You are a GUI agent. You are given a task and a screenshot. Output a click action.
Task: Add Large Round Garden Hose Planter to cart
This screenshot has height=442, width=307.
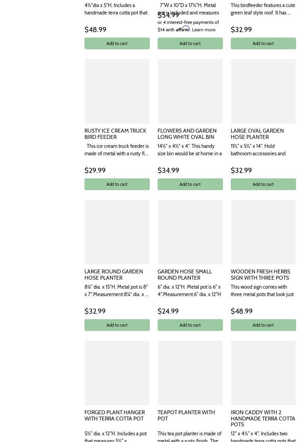pyautogui.click(x=117, y=325)
